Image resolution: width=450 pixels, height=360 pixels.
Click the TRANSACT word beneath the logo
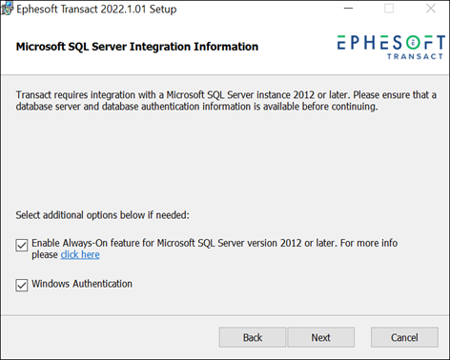415,56
